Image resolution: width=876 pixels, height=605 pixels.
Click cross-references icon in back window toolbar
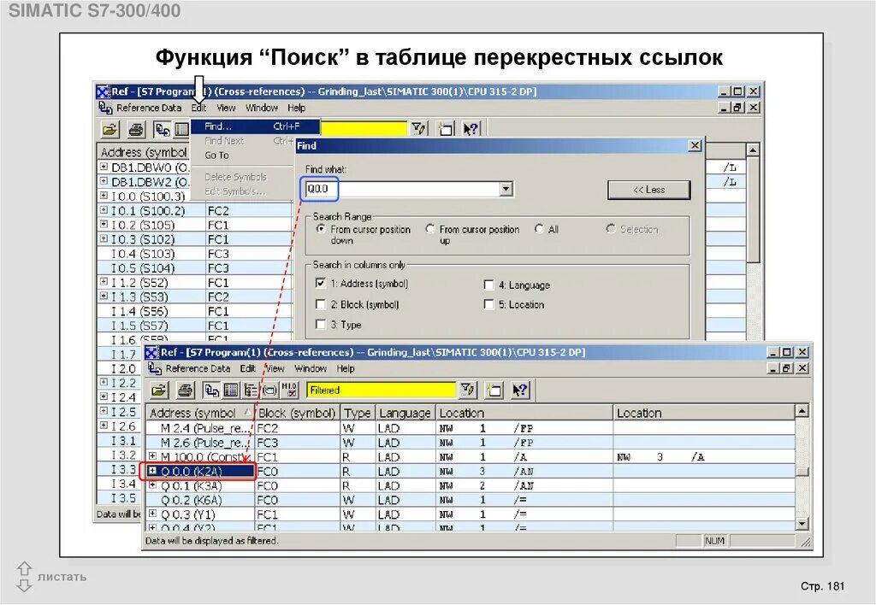163,130
